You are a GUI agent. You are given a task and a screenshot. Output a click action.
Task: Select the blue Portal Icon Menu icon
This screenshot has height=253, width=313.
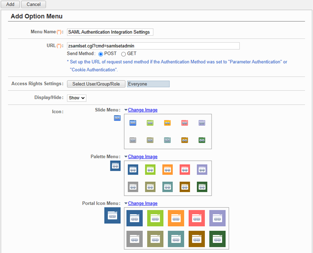click(134, 218)
